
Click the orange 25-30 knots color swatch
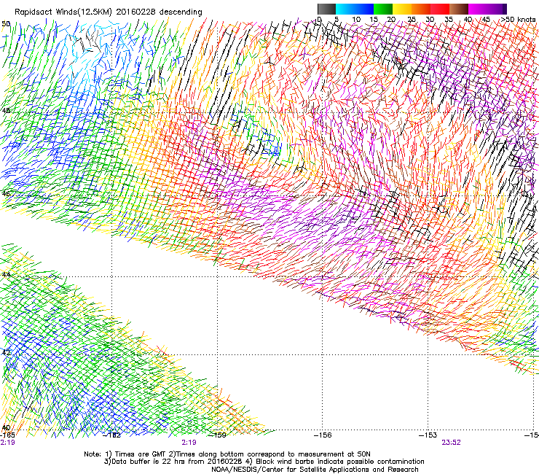[x=421, y=9]
